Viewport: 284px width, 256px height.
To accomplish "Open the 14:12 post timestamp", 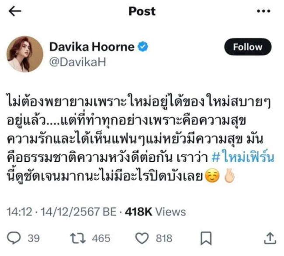I will point(20,212).
